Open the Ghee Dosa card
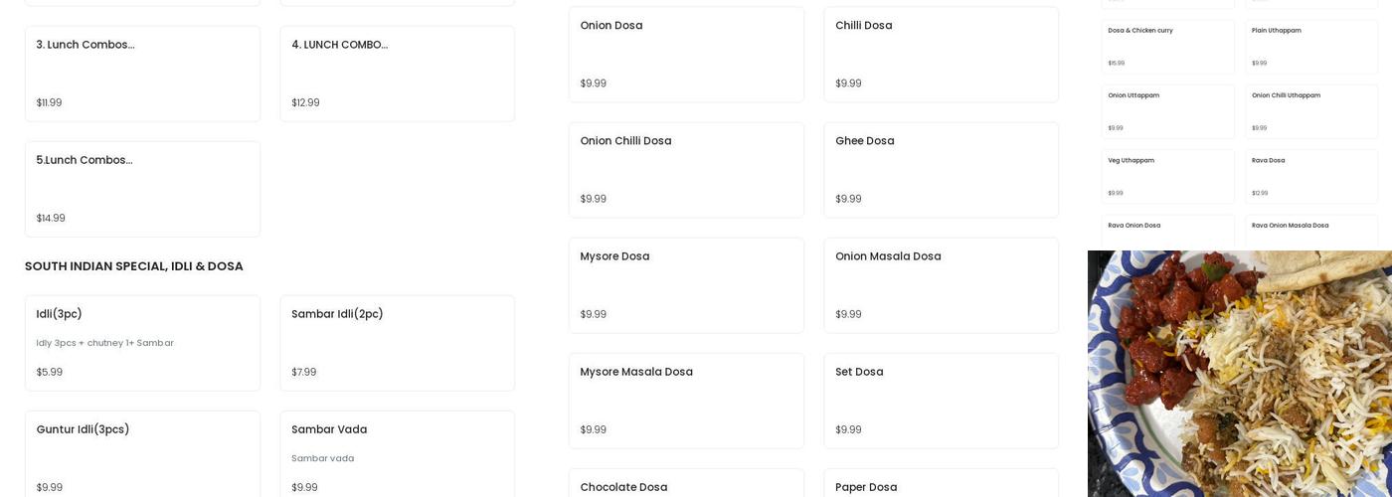The width and height of the screenshot is (1392, 497). pos(941,170)
